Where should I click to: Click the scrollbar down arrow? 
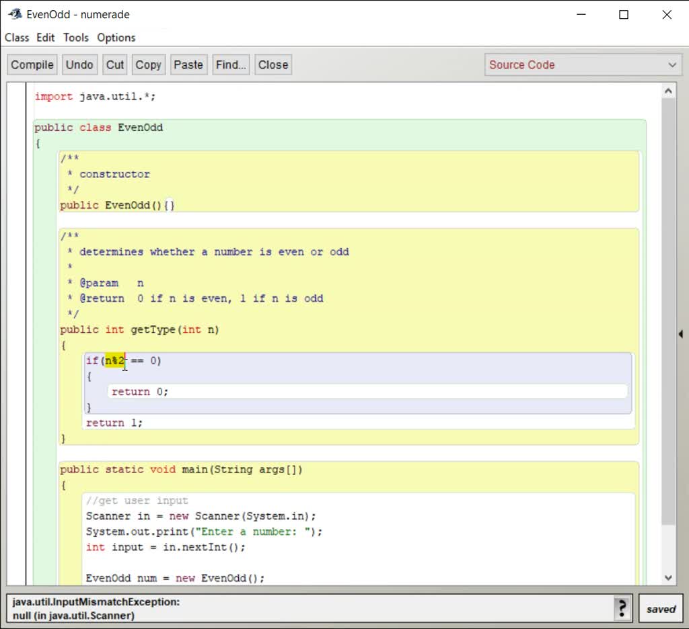[x=668, y=577]
